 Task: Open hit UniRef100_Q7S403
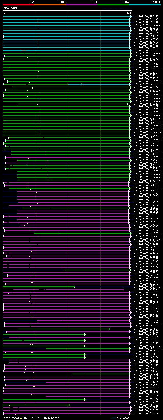[x=146, y=354]
